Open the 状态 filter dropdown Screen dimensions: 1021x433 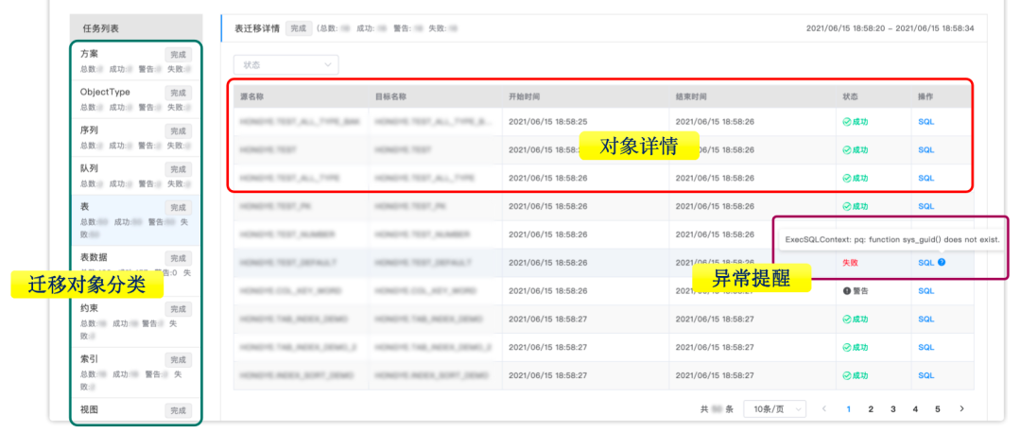click(286, 64)
